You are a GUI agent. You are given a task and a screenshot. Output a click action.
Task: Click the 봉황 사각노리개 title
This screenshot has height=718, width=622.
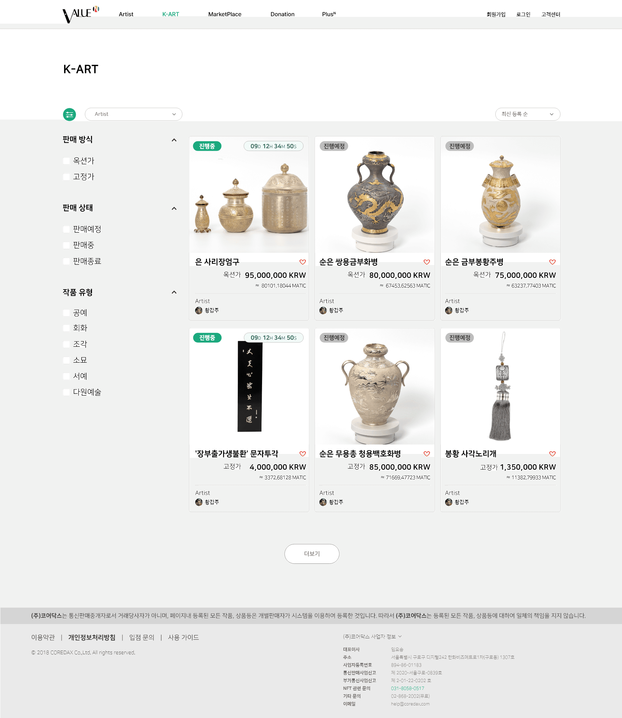click(471, 454)
